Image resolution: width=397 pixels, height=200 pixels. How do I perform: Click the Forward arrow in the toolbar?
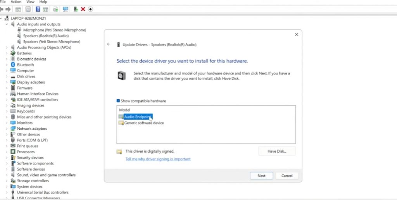coord(8,9)
